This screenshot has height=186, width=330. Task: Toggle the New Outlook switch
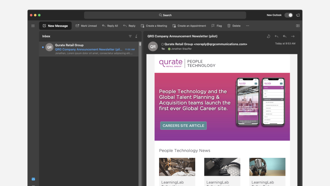coord(288,15)
